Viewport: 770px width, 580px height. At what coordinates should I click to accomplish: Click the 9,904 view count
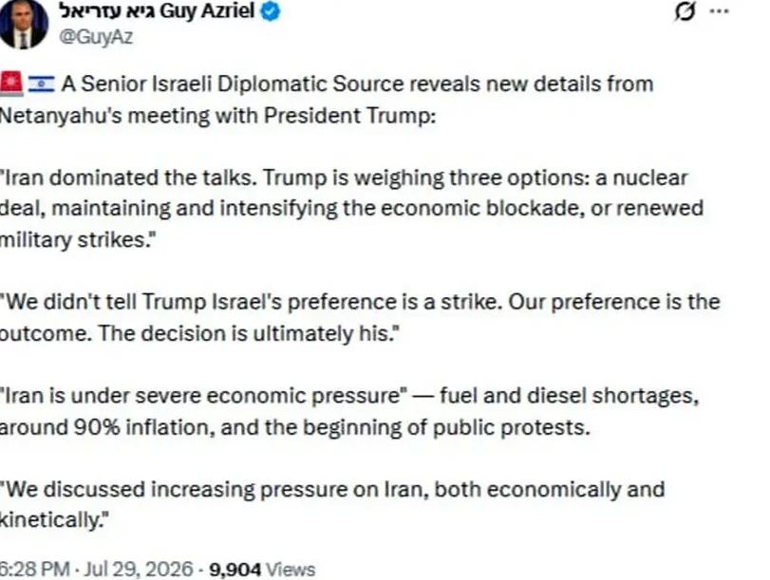(235, 570)
